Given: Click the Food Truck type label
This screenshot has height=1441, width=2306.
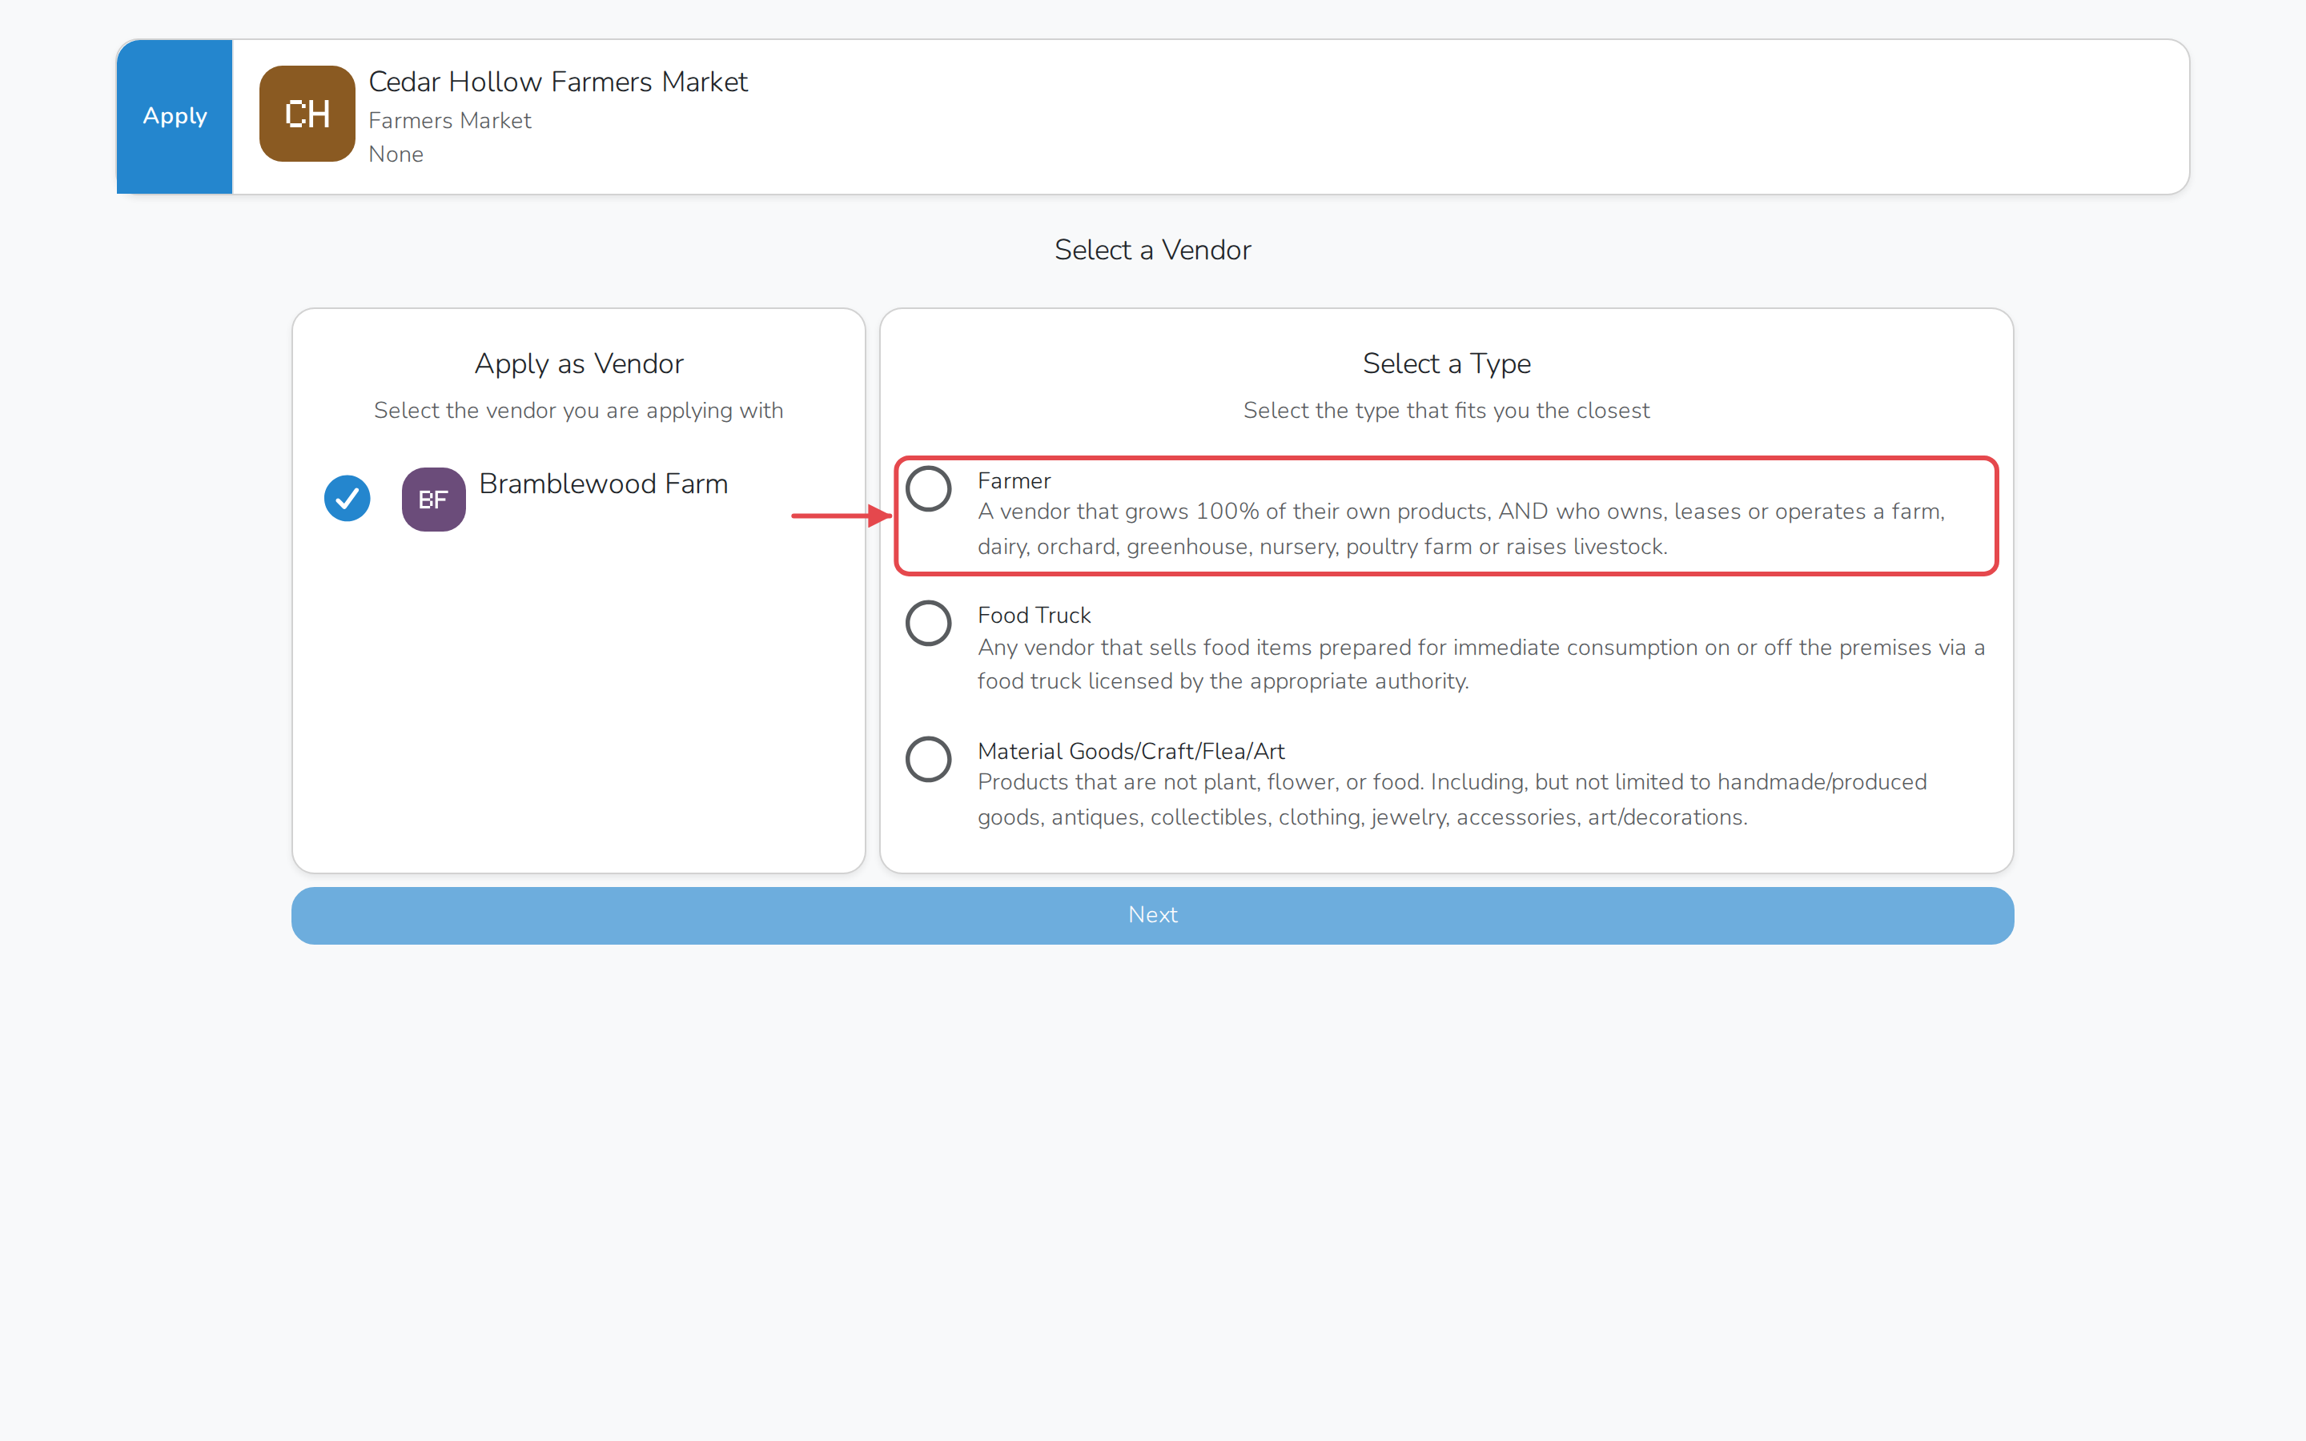Looking at the screenshot, I should point(1034,616).
